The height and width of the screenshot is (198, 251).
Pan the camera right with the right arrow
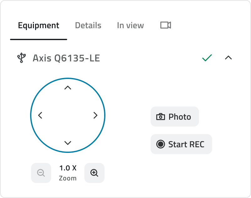pos(95,115)
